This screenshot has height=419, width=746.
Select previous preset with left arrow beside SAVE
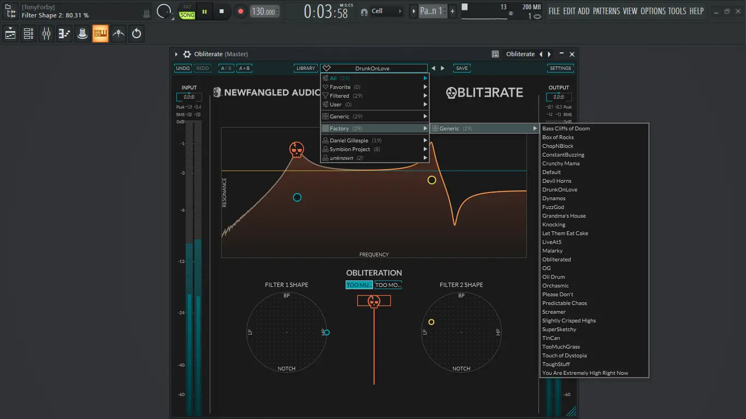click(x=434, y=68)
